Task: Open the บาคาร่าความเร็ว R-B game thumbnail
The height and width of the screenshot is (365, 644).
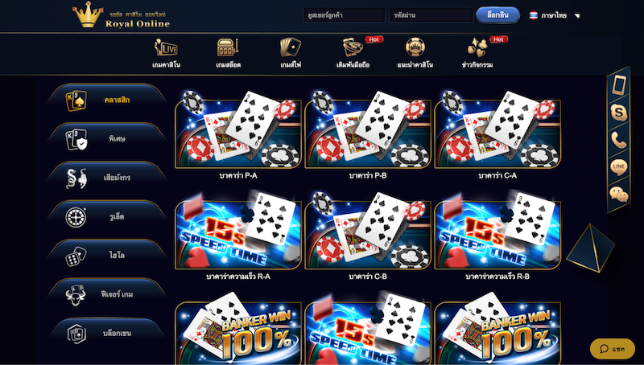Action: tap(497, 232)
